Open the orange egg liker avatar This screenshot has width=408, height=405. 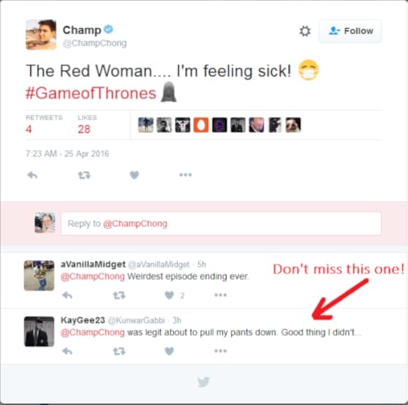(201, 125)
